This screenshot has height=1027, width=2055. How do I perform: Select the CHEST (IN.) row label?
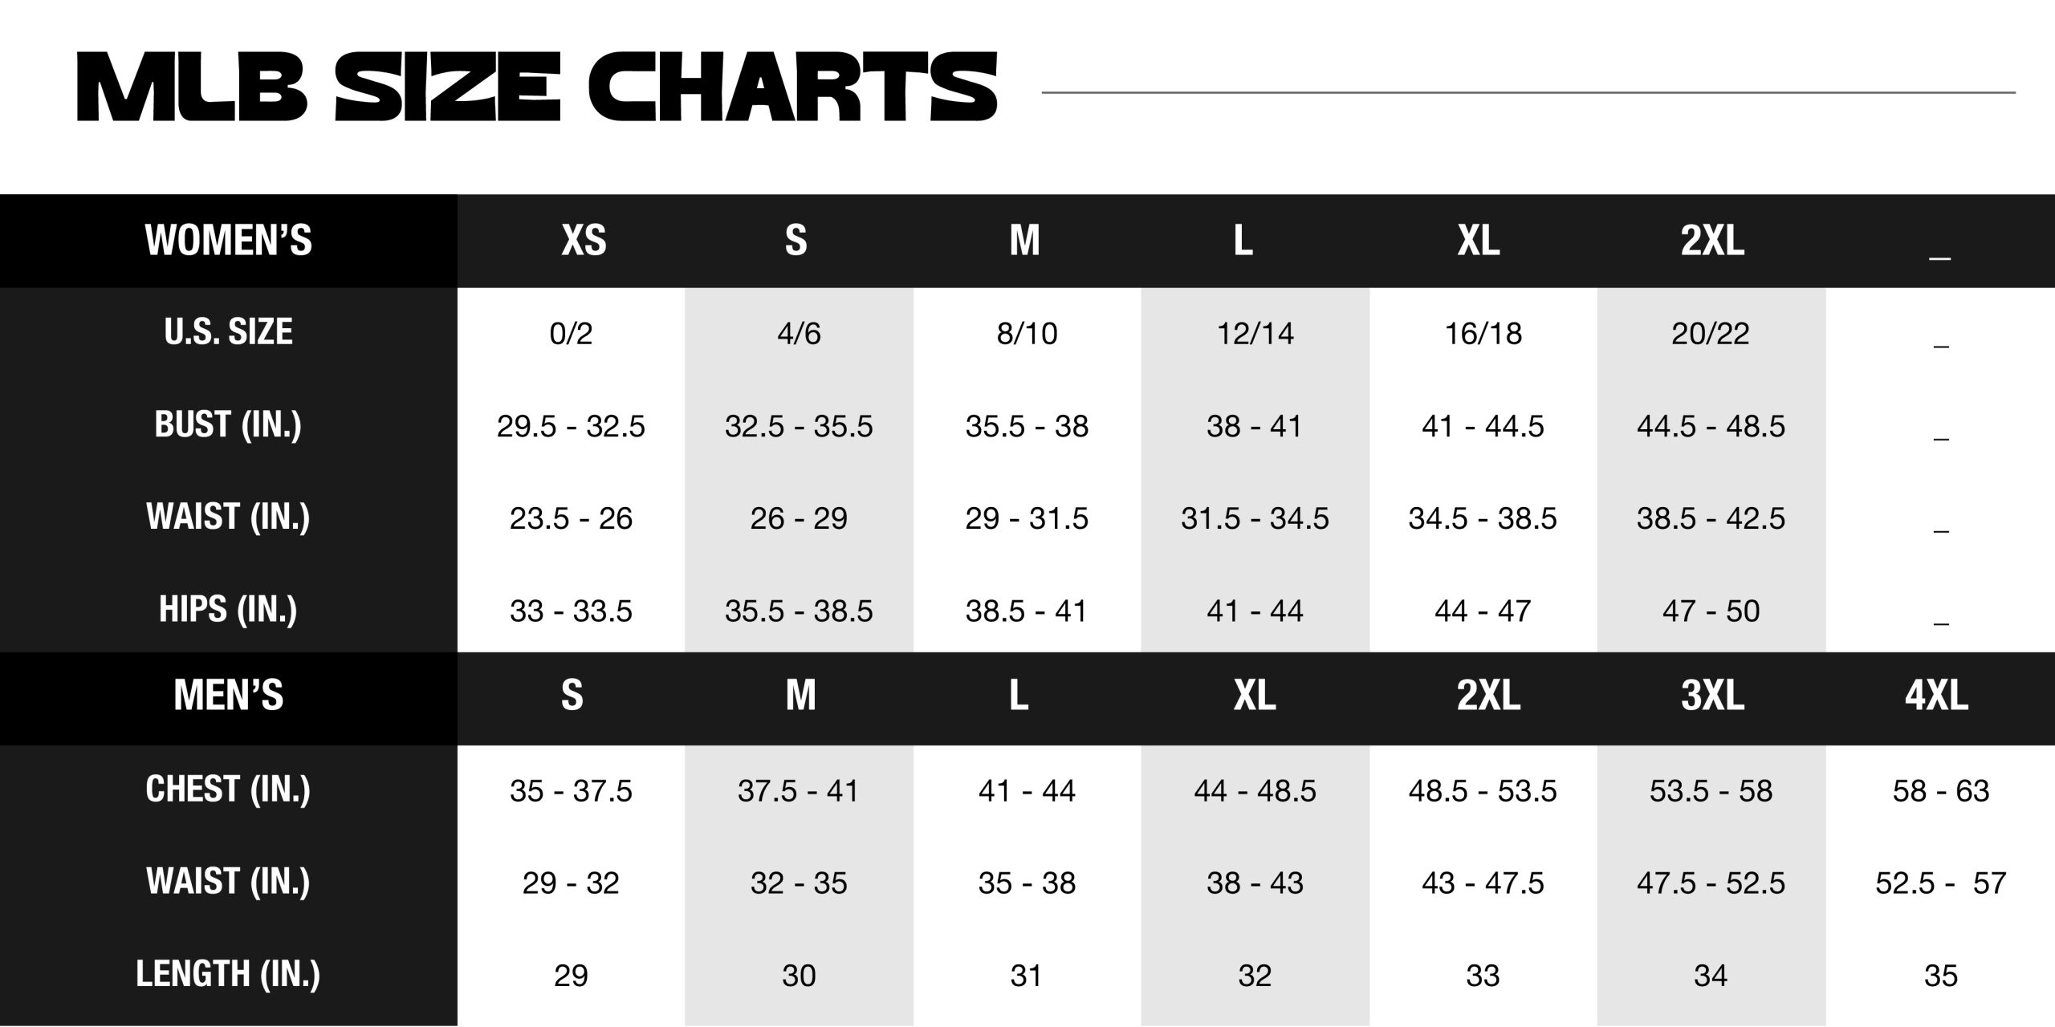pos(228,790)
